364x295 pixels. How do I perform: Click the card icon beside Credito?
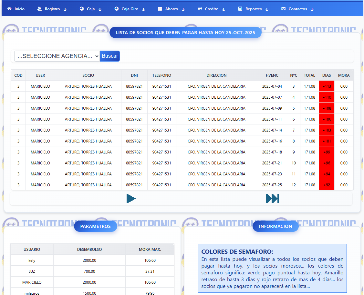click(x=200, y=9)
